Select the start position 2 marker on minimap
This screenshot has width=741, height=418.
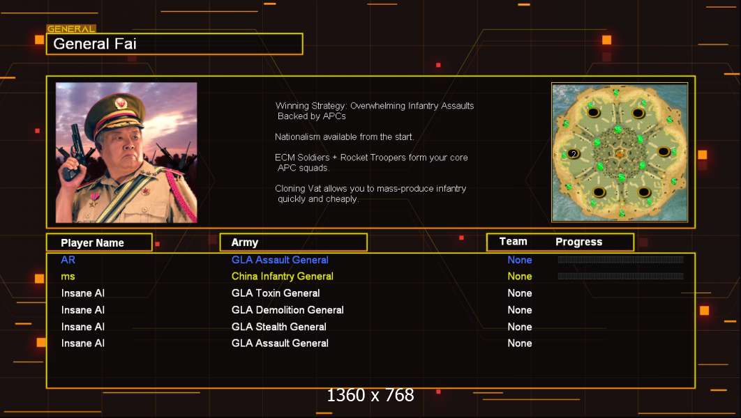574,154
